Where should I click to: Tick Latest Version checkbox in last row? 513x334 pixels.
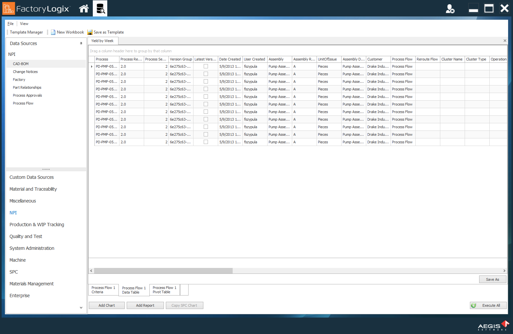[206, 142]
